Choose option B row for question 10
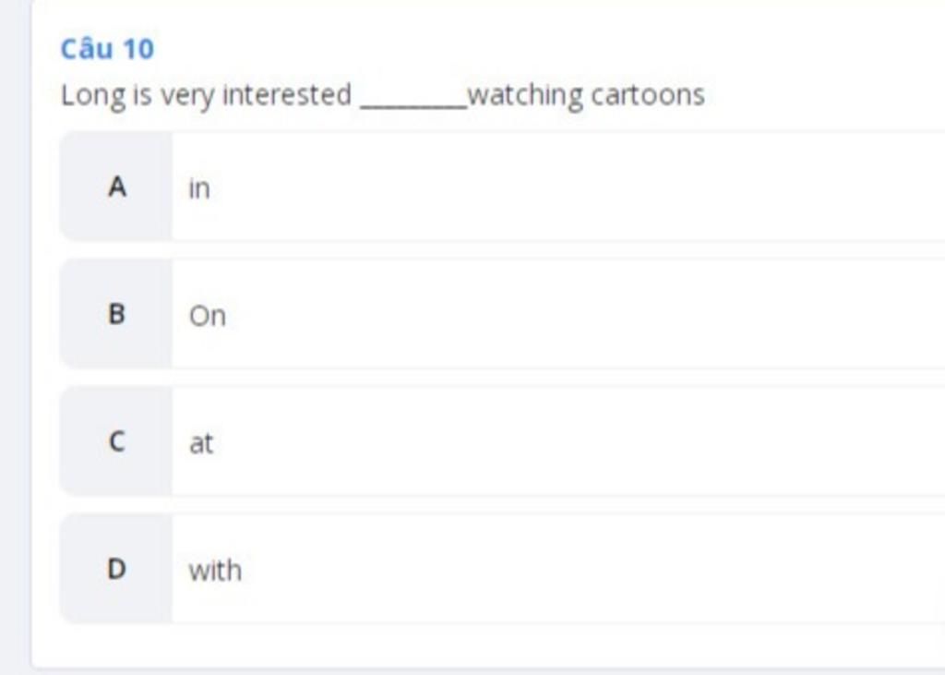 [x=503, y=314]
